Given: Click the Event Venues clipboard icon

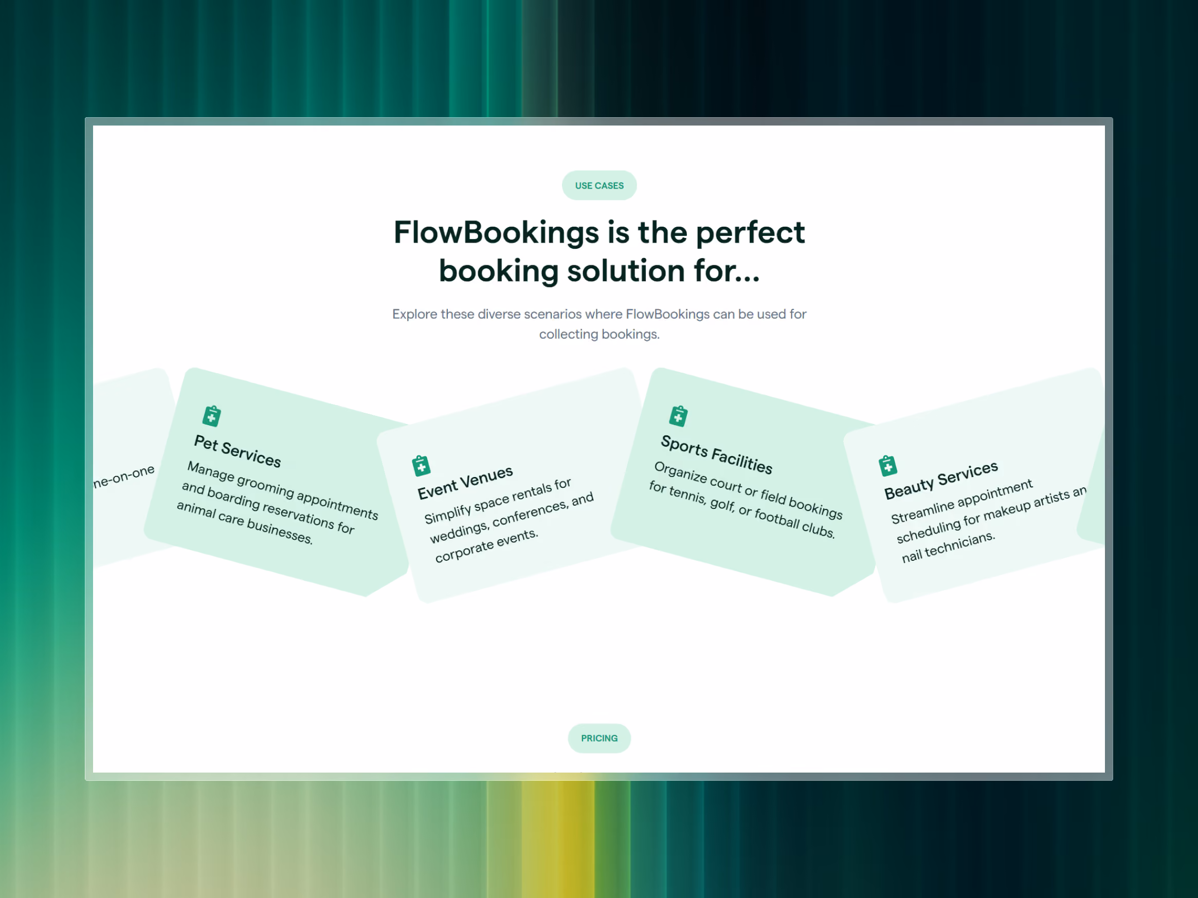Looking at the screenshot, I should point(421,466).
